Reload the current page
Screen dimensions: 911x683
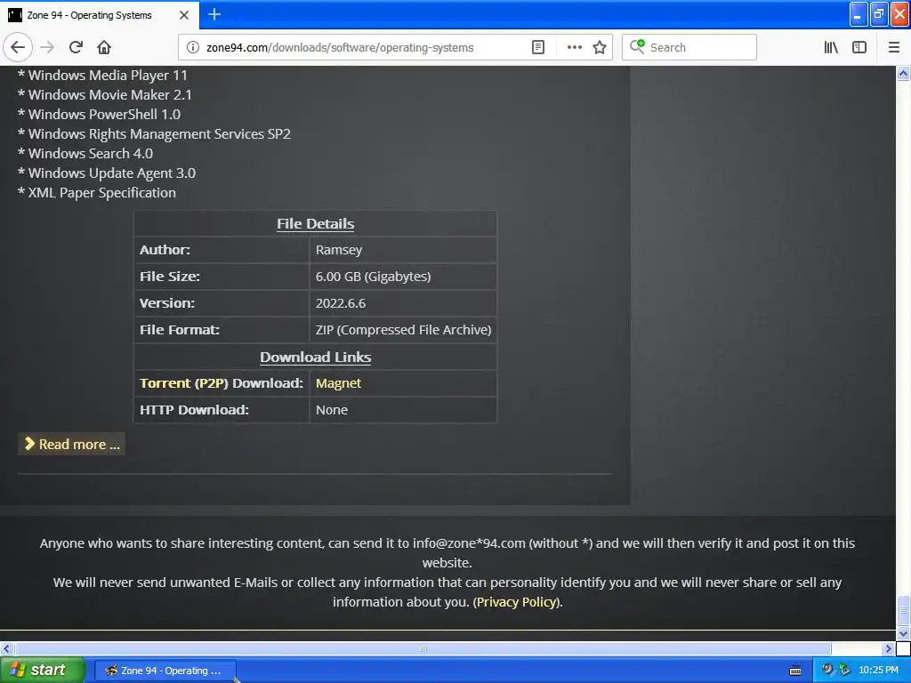(x=76, y=47)
